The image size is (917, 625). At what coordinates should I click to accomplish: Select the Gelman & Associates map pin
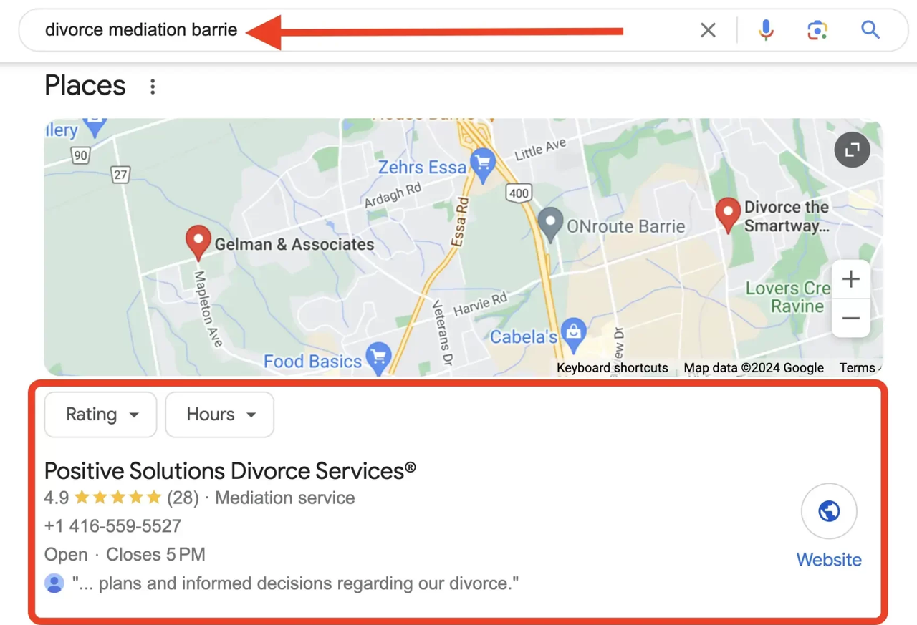click(198, 243)
